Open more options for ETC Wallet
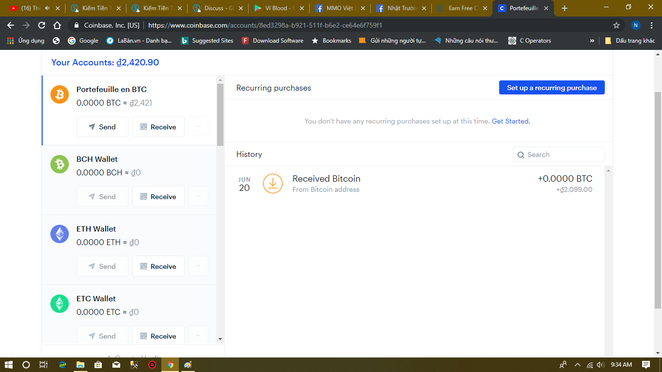662x372 pixels. pyautogui.click(x=198, y=336)
